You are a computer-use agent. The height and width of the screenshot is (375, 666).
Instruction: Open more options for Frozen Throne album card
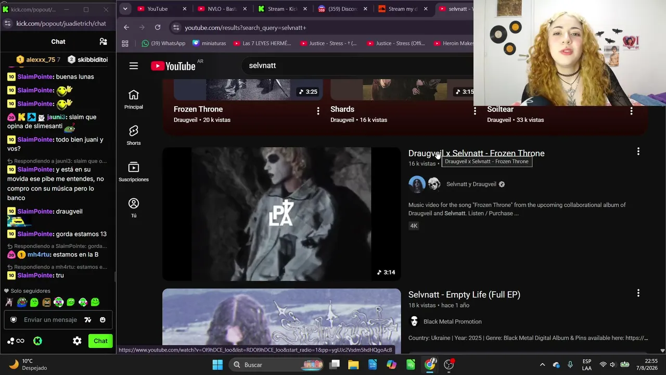[318, 111]
